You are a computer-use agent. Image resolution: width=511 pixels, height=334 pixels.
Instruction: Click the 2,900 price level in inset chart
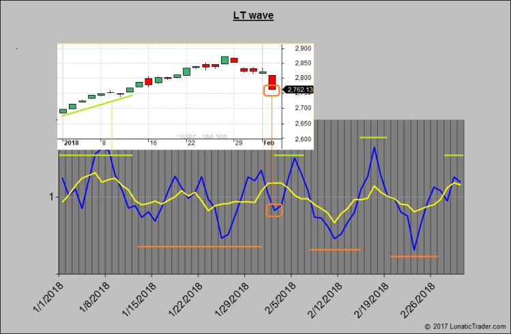[x=304, y=48]
